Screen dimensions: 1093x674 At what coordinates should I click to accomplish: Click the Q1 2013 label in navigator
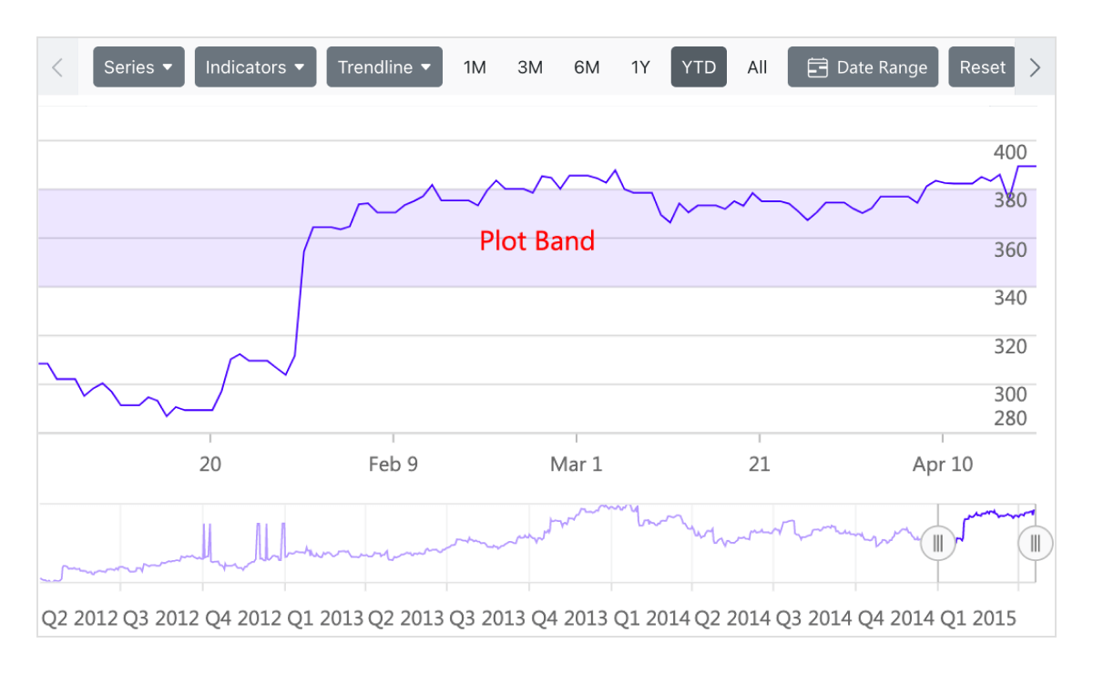coord(325,618)
